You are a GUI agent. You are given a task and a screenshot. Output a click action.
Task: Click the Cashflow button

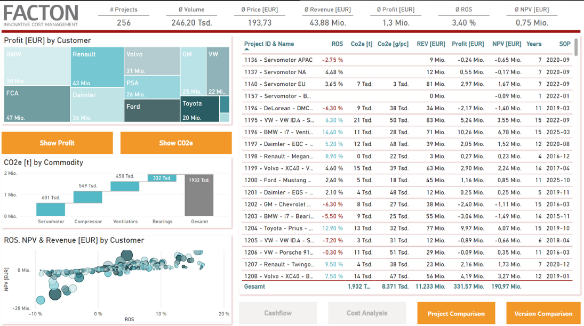[278, 313]
